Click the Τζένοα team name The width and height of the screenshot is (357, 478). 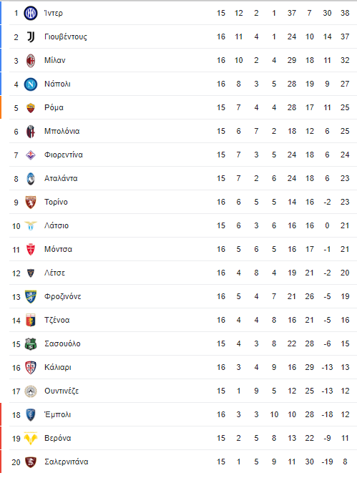57,320
